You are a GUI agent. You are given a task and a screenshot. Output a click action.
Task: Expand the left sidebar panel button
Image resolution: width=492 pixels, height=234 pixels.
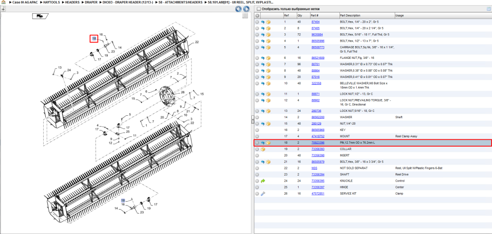[2, 9]
